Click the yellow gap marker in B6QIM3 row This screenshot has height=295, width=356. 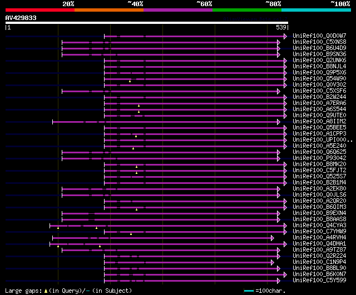click(136, 209)
